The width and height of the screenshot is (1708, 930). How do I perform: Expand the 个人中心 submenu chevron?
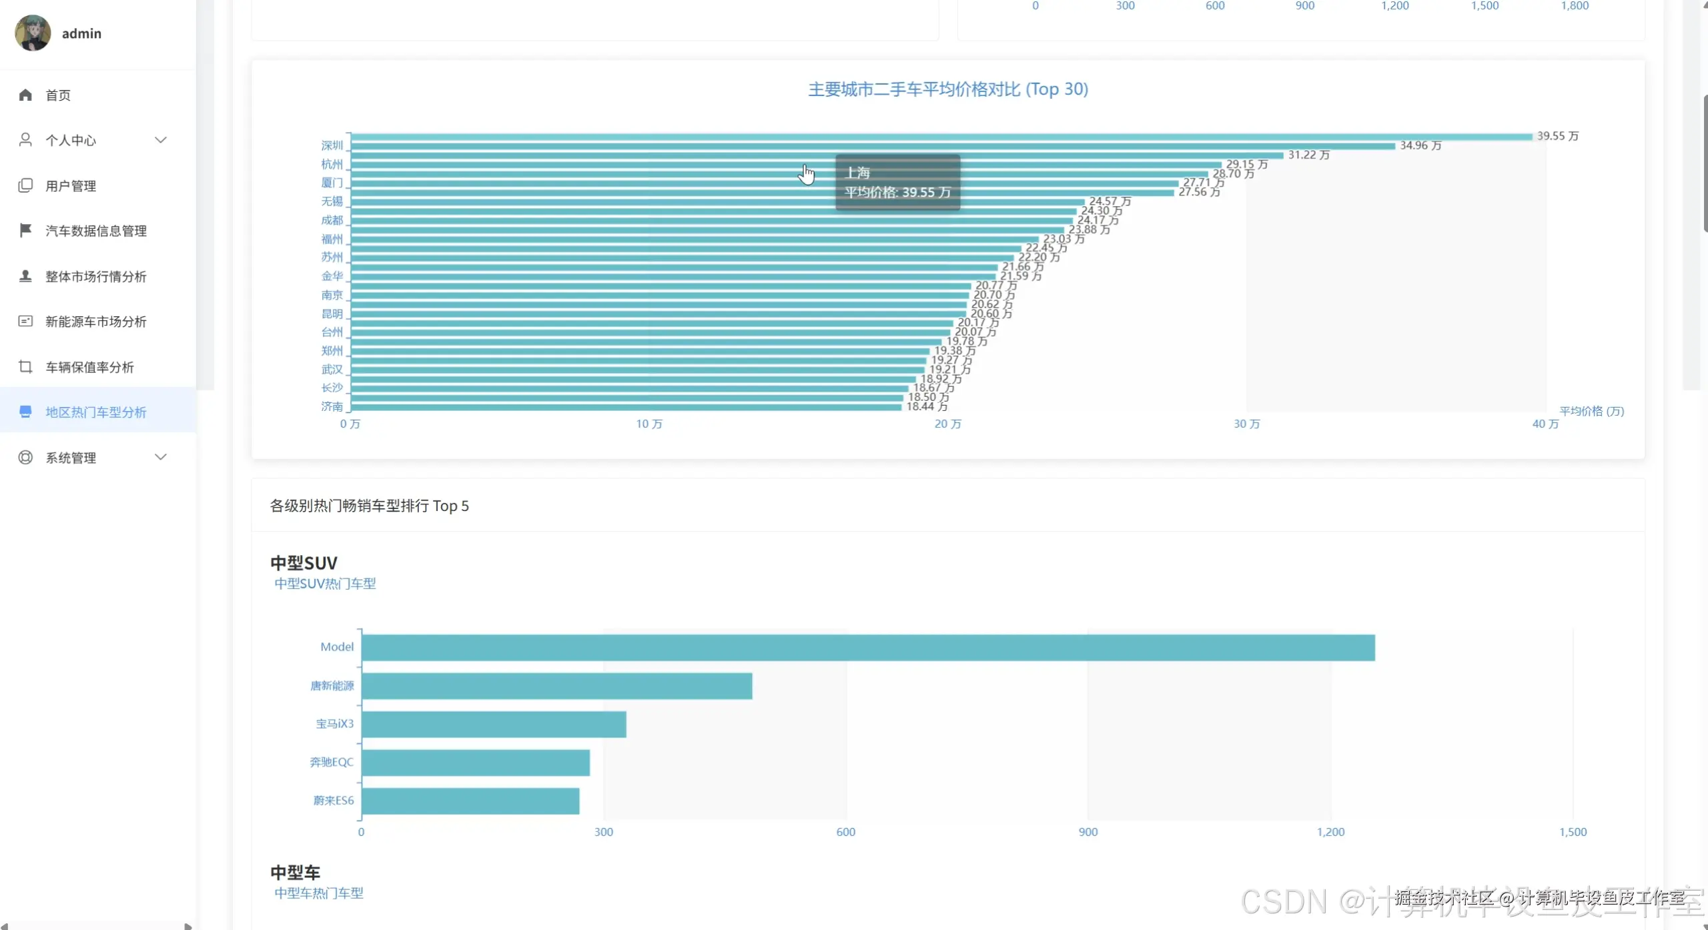click(160, 139)
